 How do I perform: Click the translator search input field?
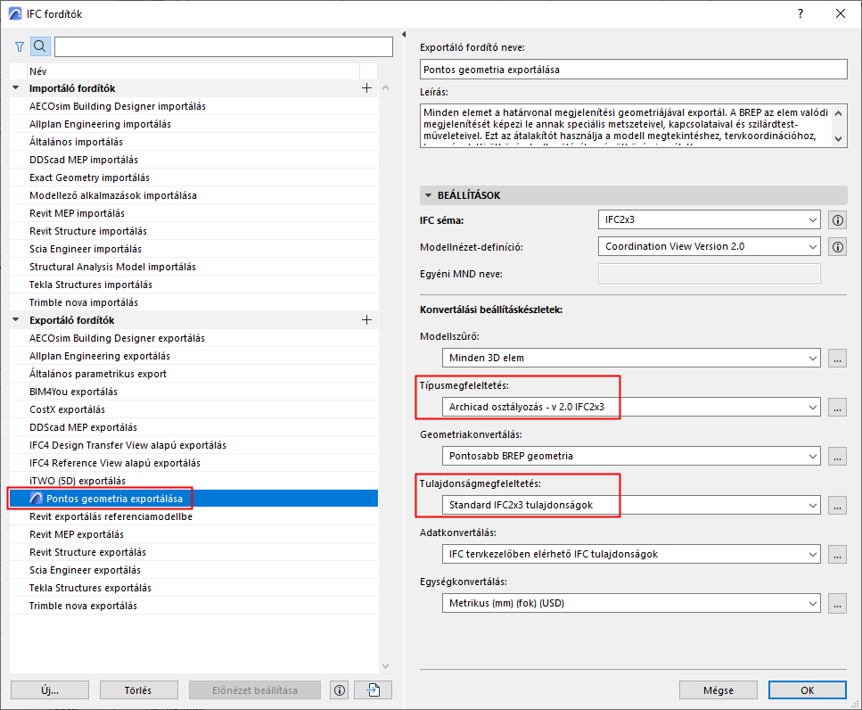[x=223, y=46]
